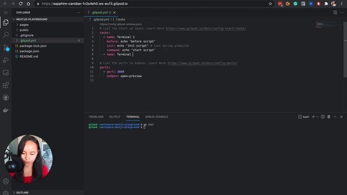
Task: Click the terminal prompt input area
Action: pyautogui.click(x=145, y=127)
